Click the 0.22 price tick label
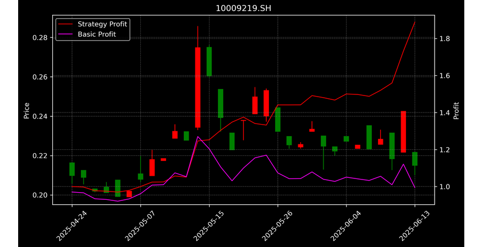The width and height of the screenshot is (483, 247). click(x=40, y=156)
